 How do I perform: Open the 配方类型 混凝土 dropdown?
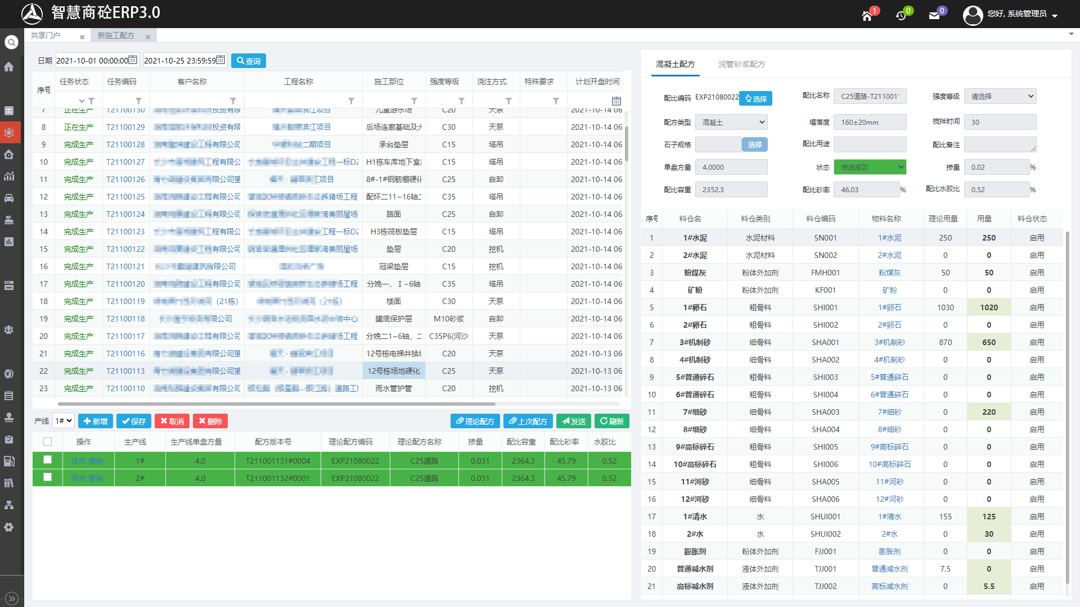pyautogui.click(x=731, y=122)
